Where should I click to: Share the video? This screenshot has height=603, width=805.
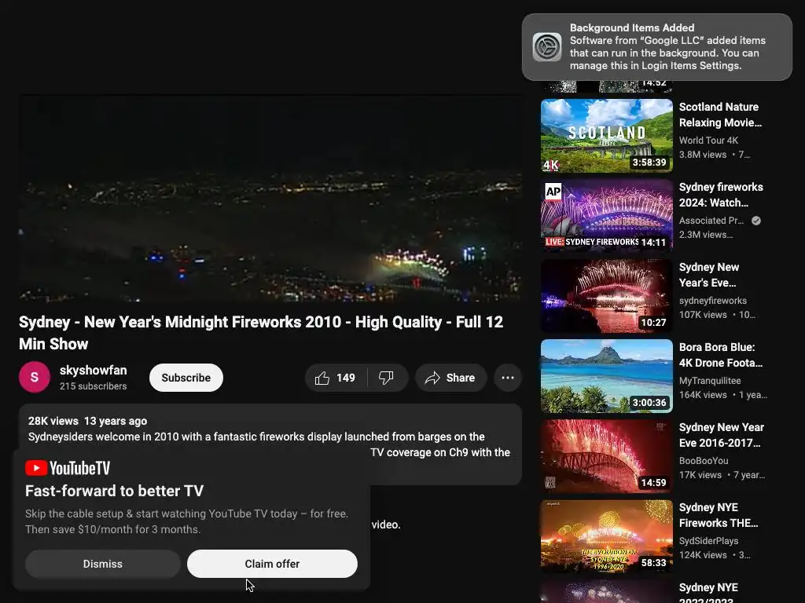point(450,378)
